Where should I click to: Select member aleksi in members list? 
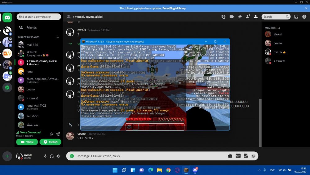[285, 34]
